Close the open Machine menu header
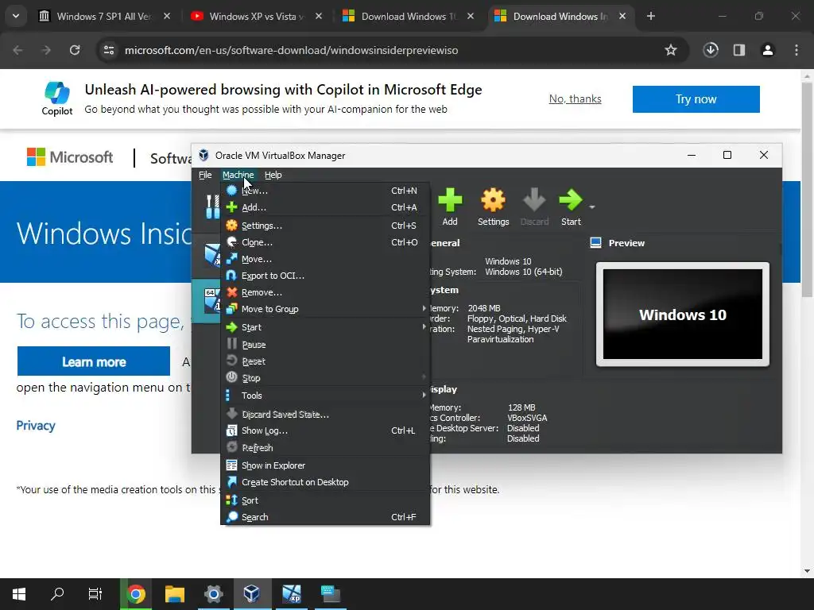 [238, 175]
